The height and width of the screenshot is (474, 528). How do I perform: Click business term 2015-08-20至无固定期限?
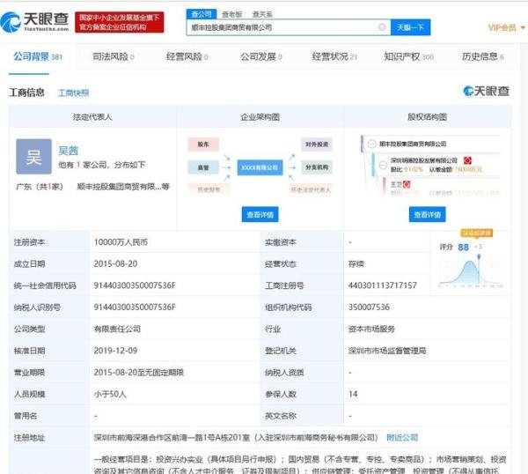(x=139, y=373)
